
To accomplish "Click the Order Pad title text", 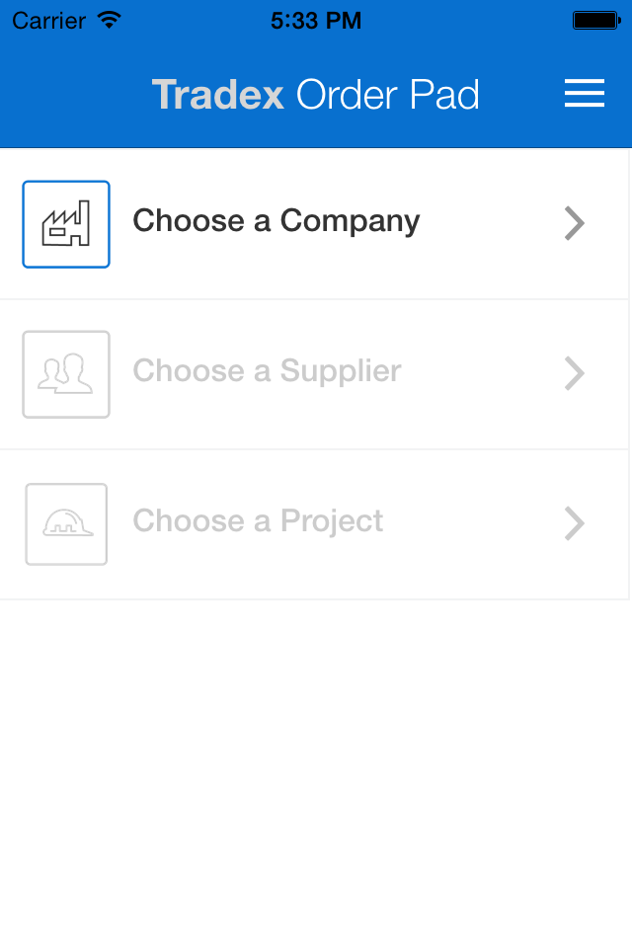I will point(387,95).
